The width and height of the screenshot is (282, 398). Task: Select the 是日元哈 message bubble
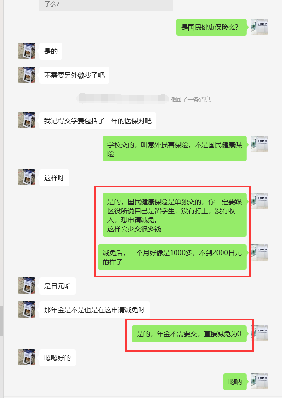(x=58, y=286)
